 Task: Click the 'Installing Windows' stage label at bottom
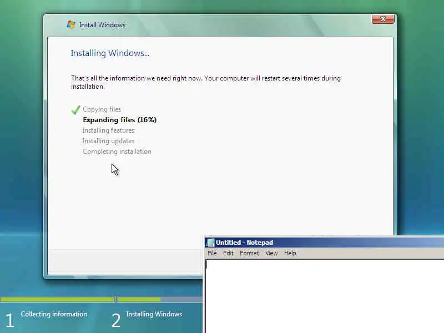point(154,314)
